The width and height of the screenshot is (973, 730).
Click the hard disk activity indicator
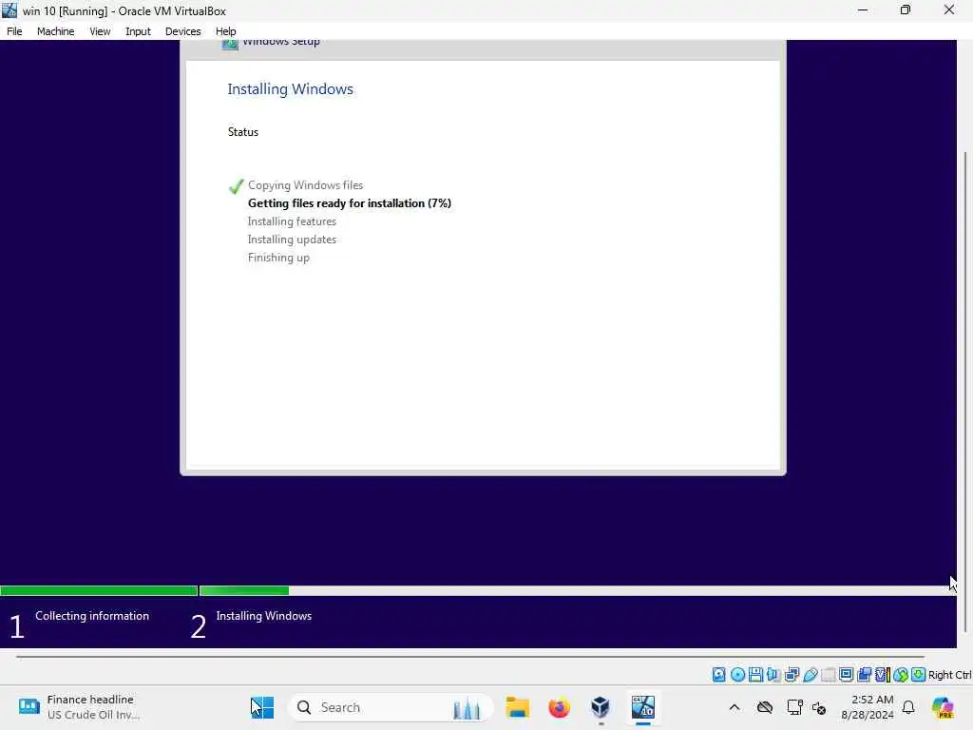coord(718,674)
